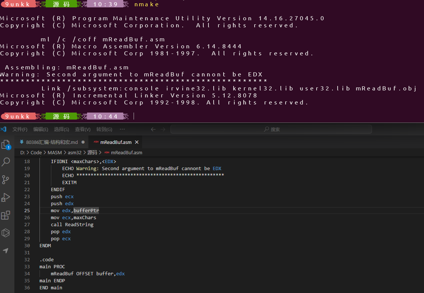Open the 选择(S) menu

coord(61,129)
